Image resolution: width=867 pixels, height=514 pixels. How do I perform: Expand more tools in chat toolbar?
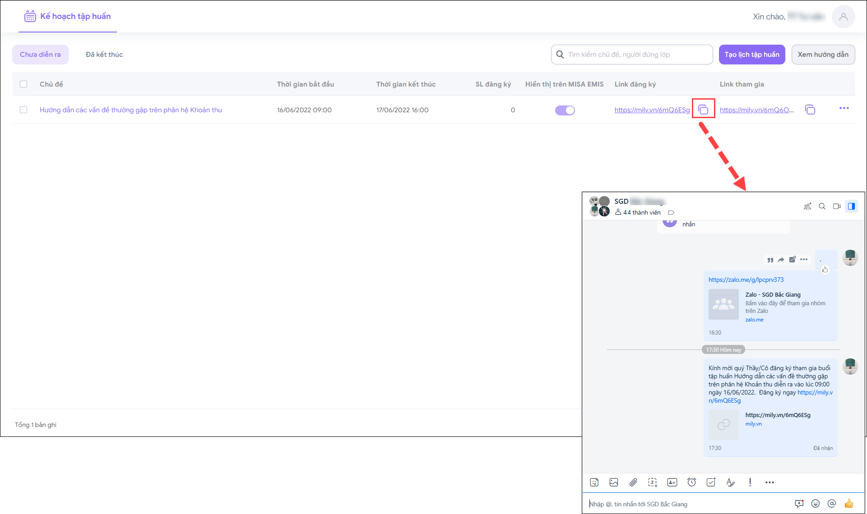click(x=770, y=482)
